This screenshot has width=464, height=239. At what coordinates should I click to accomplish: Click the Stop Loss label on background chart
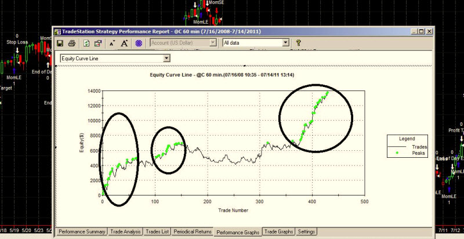(17, 42)
